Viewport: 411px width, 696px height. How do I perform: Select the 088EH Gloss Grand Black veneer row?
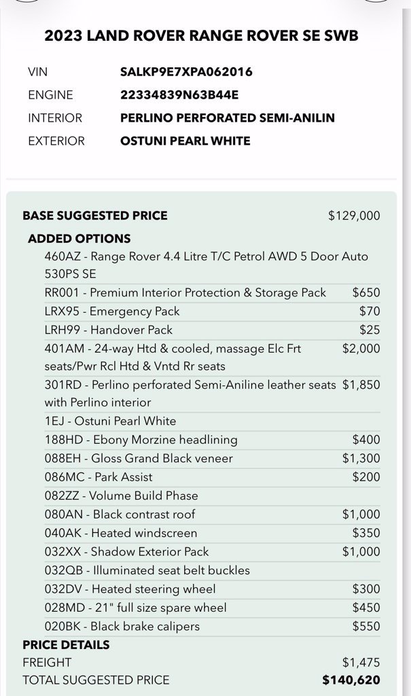click(212, 459)
